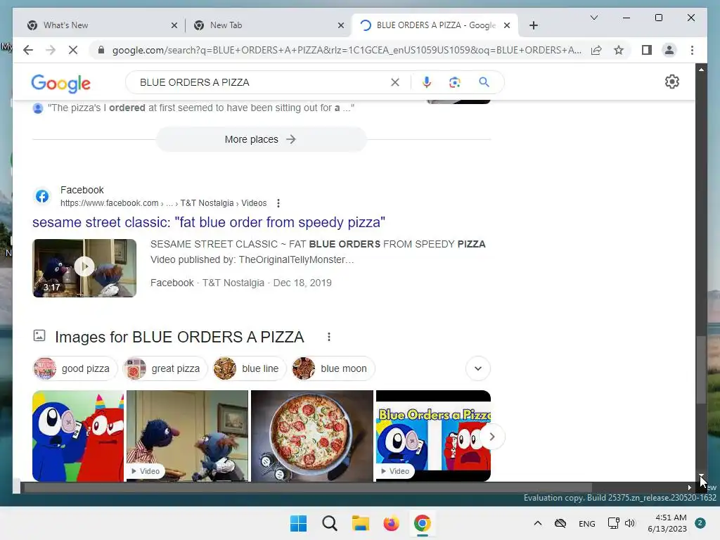Image resolution: width=720 pixels, height=540 pixels.
Task: View site security lock info
Action: point(101,50)
